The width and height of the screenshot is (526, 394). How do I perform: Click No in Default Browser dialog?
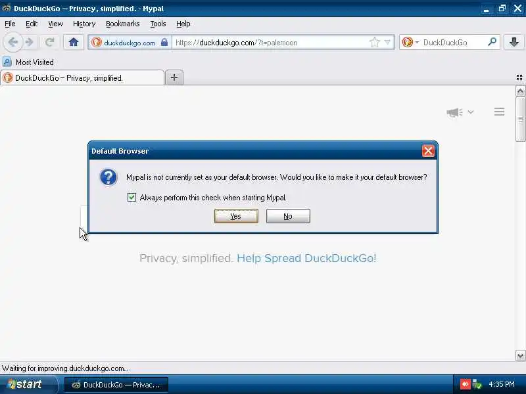click(x=288, y=216)
